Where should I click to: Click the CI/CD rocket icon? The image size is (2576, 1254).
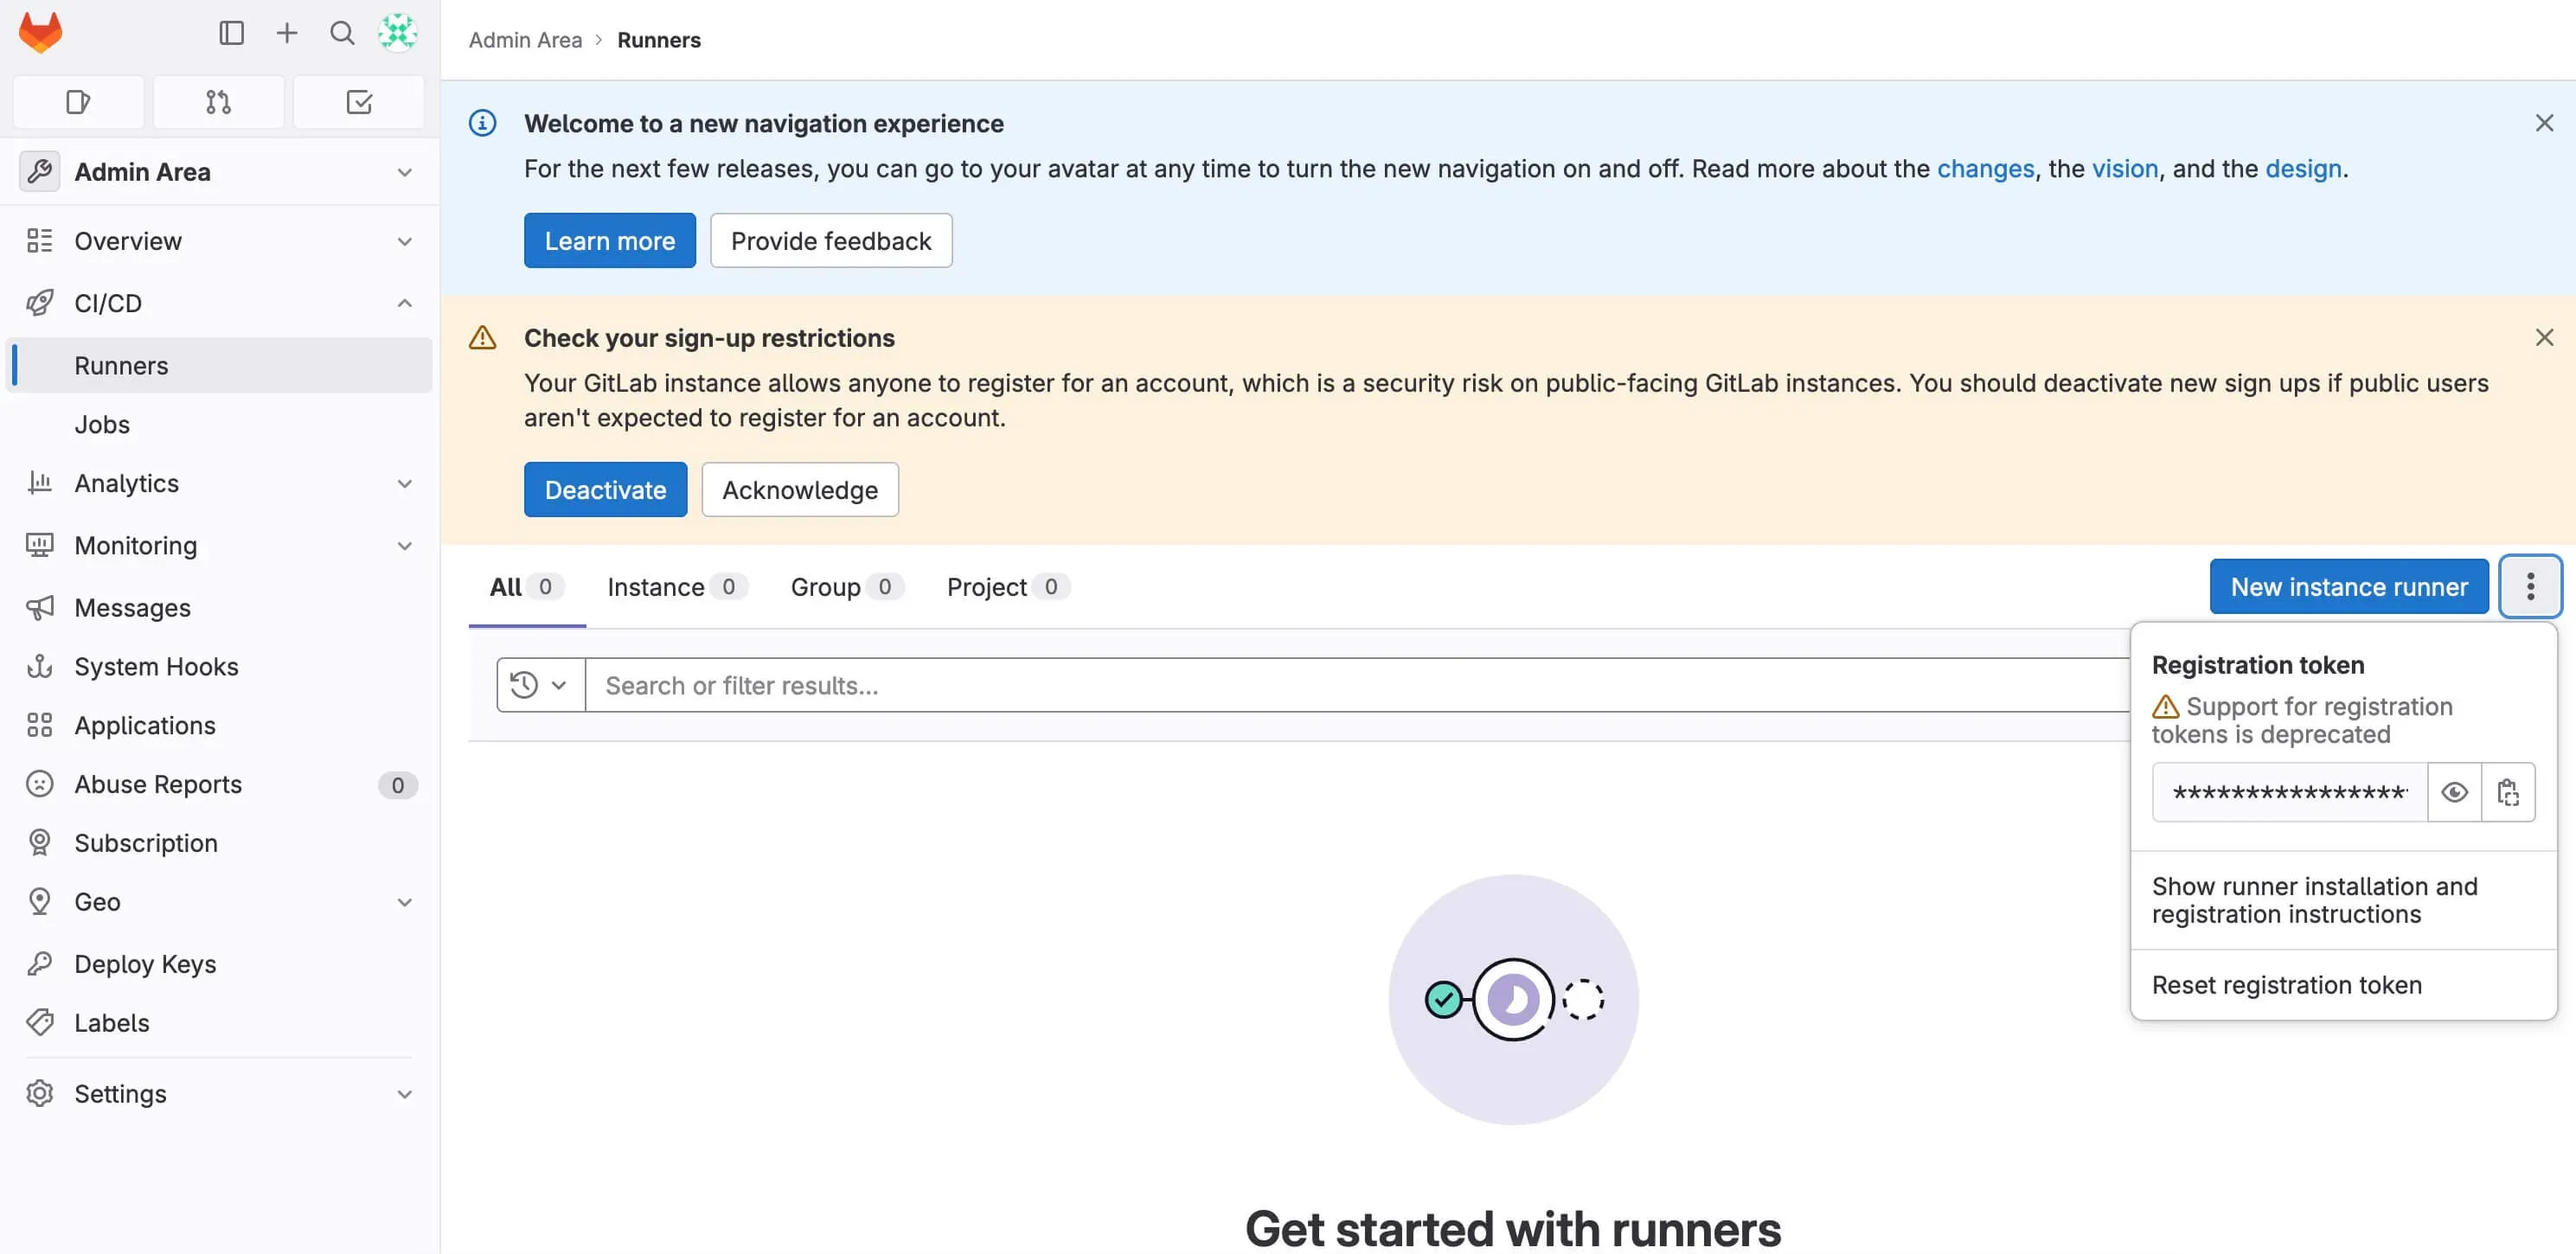point(40,303)
